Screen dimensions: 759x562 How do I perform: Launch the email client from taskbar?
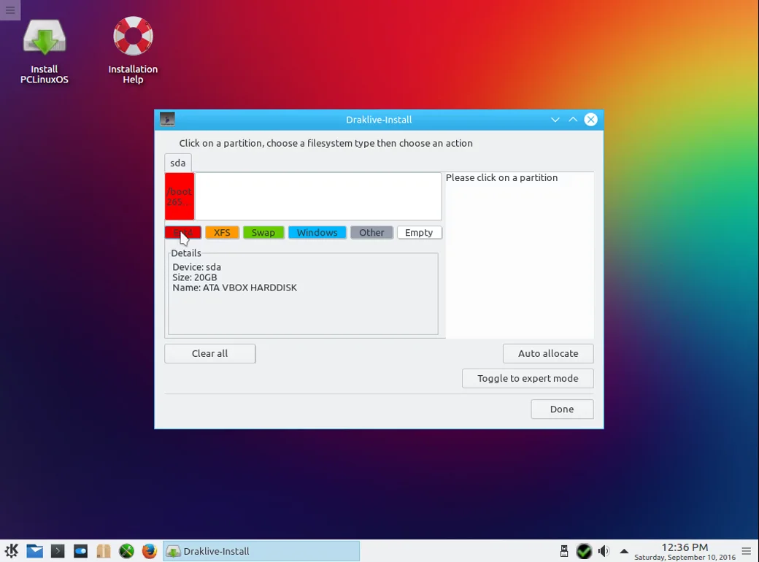coord(34,551)
